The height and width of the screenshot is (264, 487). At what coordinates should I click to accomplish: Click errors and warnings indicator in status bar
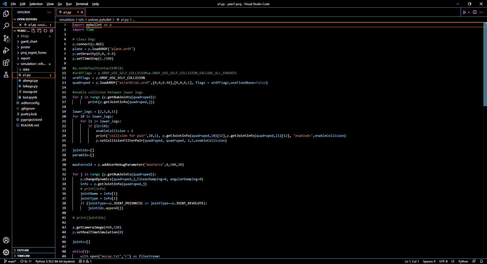[x=85, y=261]
